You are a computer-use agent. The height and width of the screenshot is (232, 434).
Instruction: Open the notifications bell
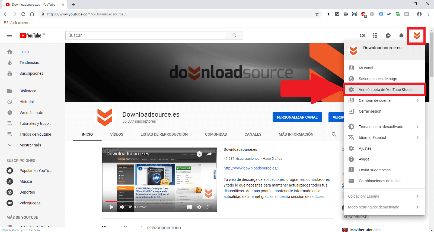click(401, 35)
